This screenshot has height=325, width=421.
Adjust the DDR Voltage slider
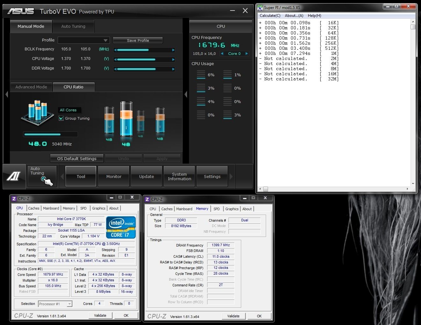144,69
